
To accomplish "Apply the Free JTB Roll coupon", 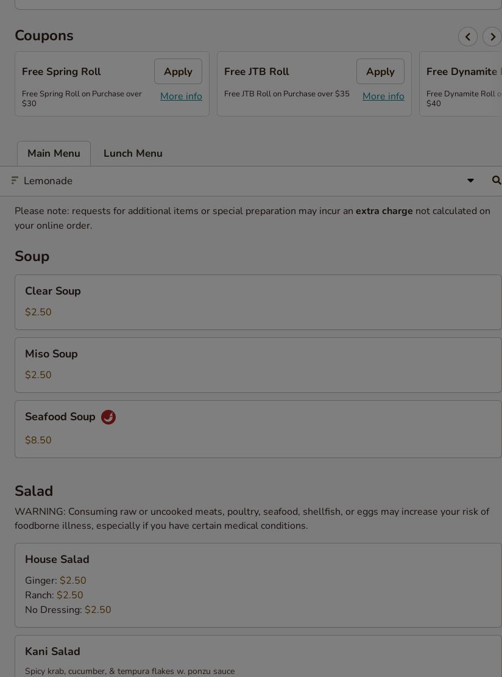I will [x=380, y=72].
